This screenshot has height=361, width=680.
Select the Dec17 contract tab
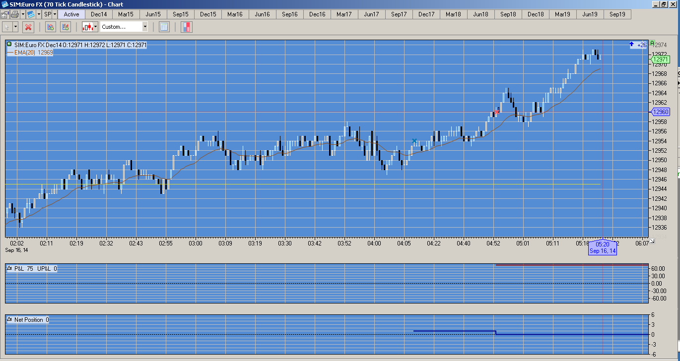coord(426,14)
